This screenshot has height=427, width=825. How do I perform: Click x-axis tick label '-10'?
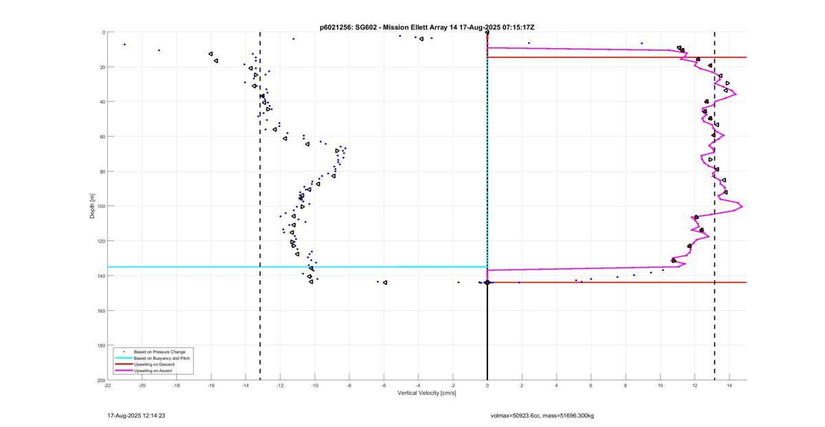point(314,385)
